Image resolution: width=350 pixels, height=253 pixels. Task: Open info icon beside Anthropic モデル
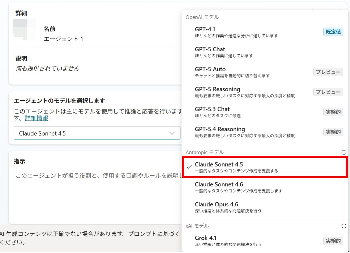[x=344, y=152]
